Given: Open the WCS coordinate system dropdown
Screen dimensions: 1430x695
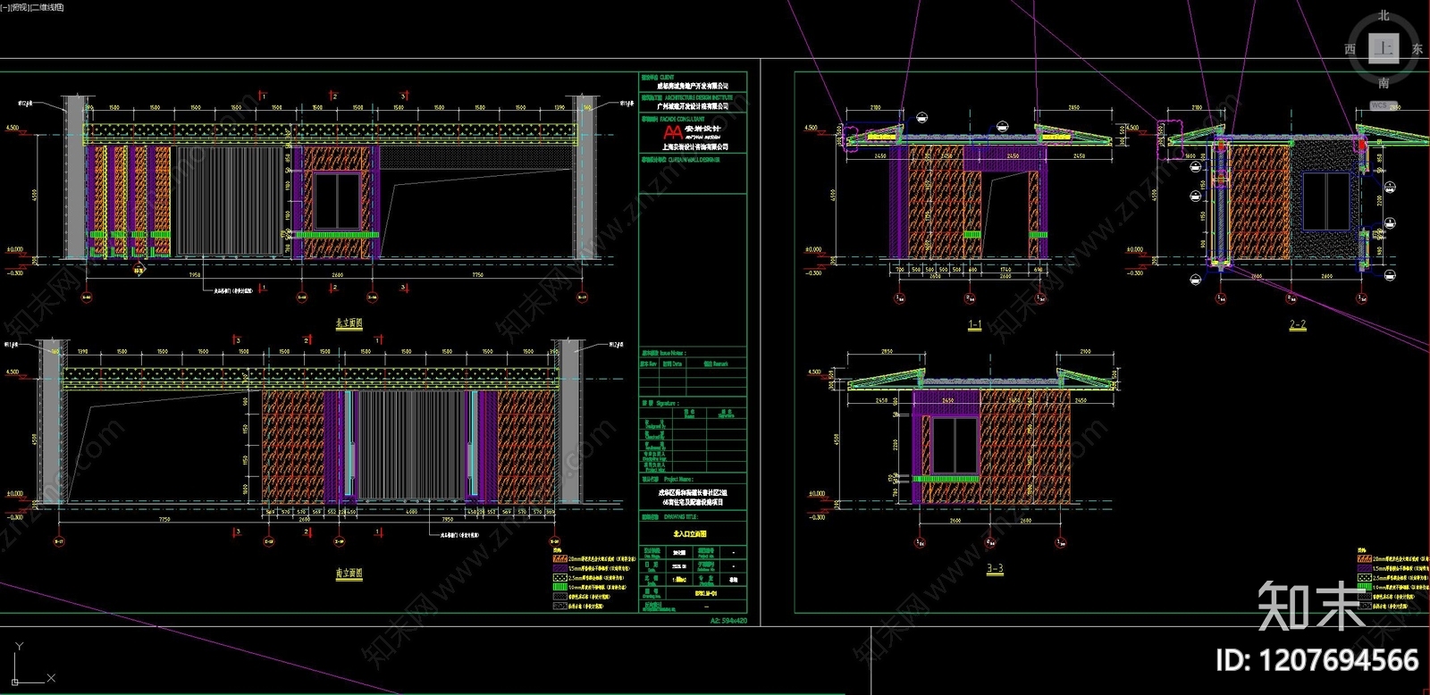Looking at the screenshot, I should click(x=1385, y=105).
